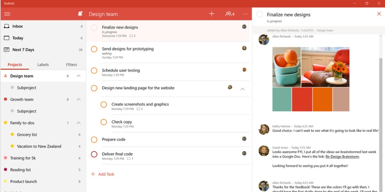Open the Re-Design Brainstorm link

click(x=342, y=157)
